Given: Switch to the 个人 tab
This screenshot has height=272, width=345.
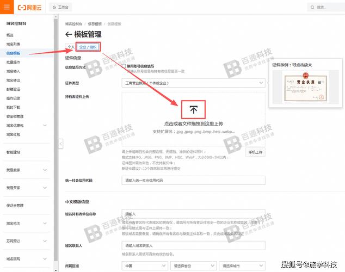Looking at the screenshot, I should tap(71, 47).
